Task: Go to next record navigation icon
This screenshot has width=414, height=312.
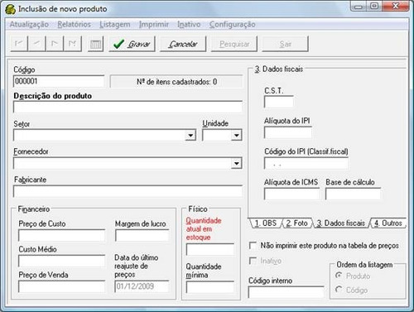Action: coord(55,44)
